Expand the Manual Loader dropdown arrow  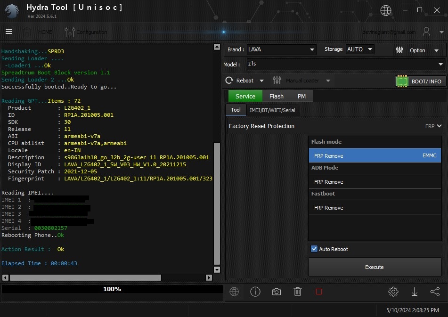(x=328, y=81)
